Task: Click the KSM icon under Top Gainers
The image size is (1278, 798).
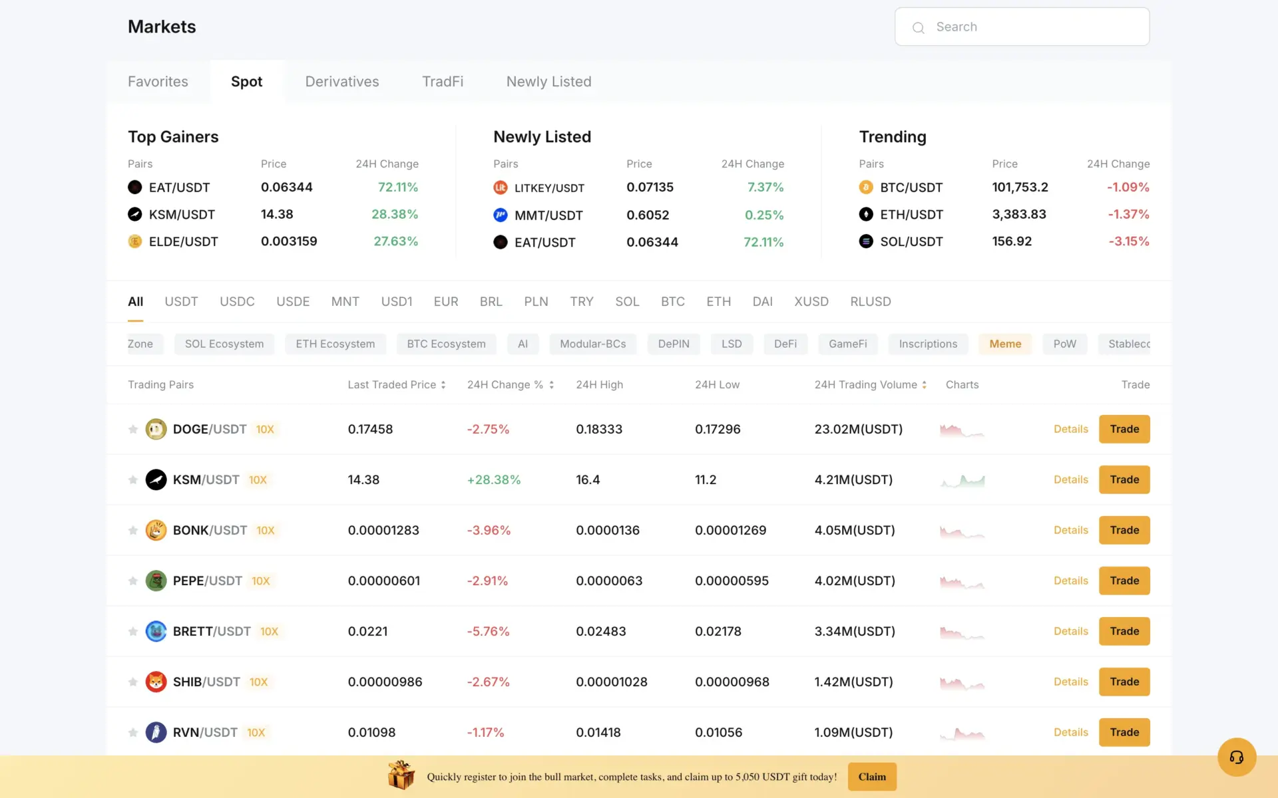Action: 134,214
